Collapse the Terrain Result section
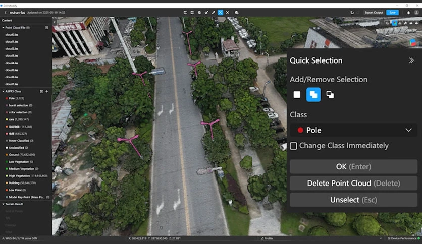This screenshot has height=244, width=422. pyautogui.click(x=3, y=204)
